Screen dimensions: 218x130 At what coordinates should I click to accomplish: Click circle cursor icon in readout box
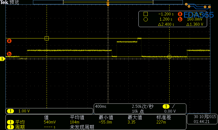click(146, 19)
